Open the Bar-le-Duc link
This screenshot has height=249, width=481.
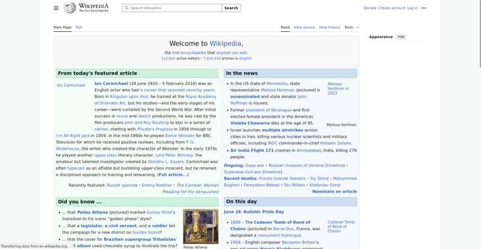click(284, 229)
